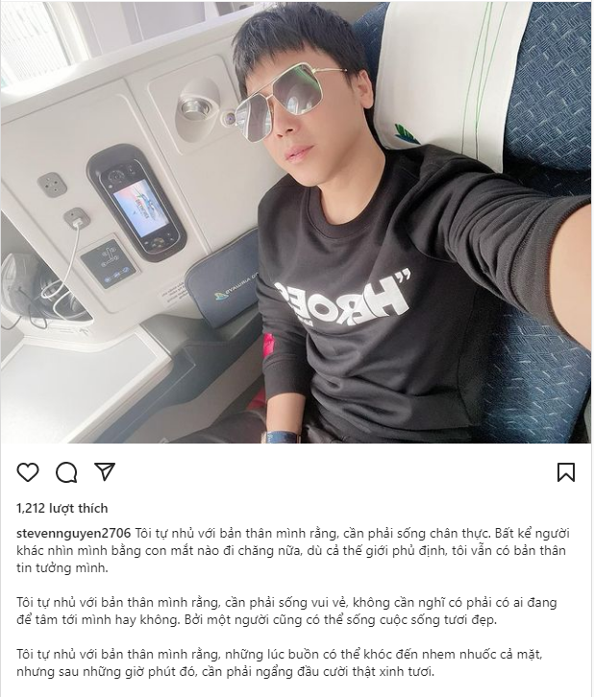Share the post using the paper plane icon
This screenshot has width=594, height=697.
pyautogui.click(x=105, y=471)
